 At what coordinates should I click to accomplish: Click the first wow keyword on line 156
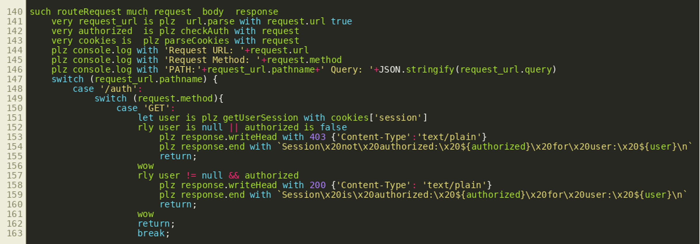pyautogui.click(x=146, y=166)
